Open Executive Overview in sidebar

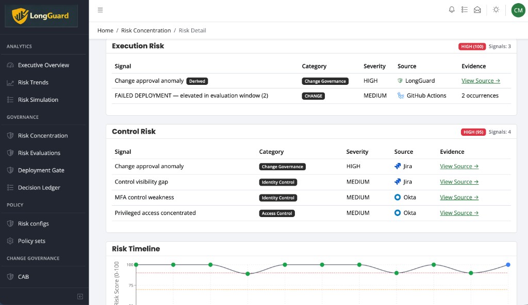click(x=43, y=65)
